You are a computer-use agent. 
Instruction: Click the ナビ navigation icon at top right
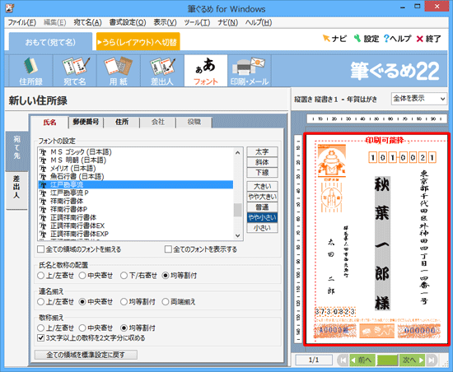pos(334,39)
